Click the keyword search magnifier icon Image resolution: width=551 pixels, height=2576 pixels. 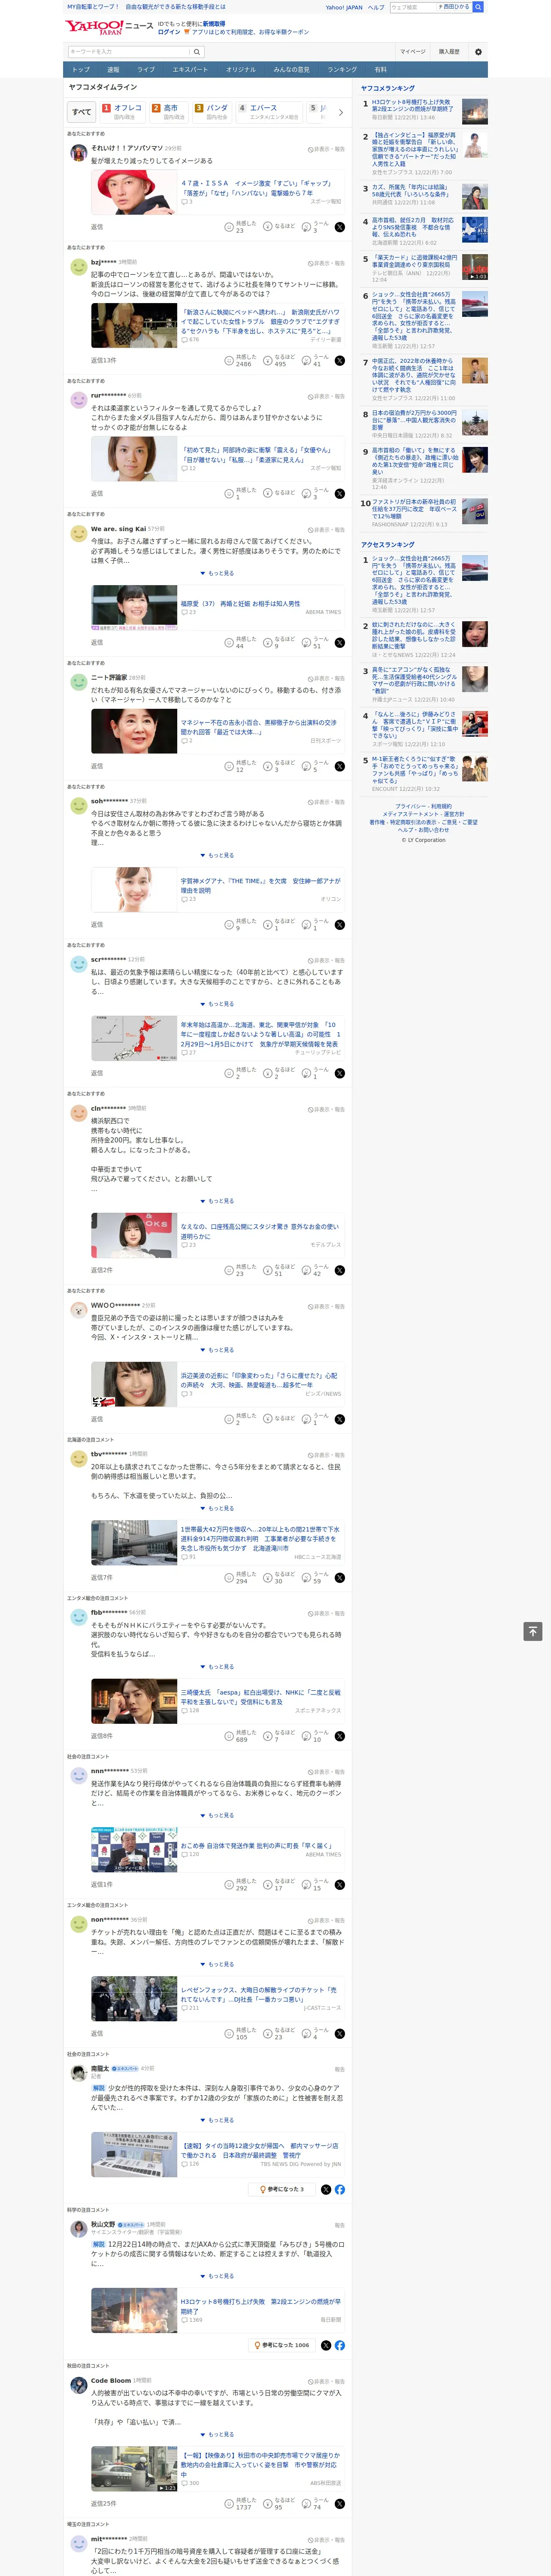pyautogui.click(x=197, y=52)
